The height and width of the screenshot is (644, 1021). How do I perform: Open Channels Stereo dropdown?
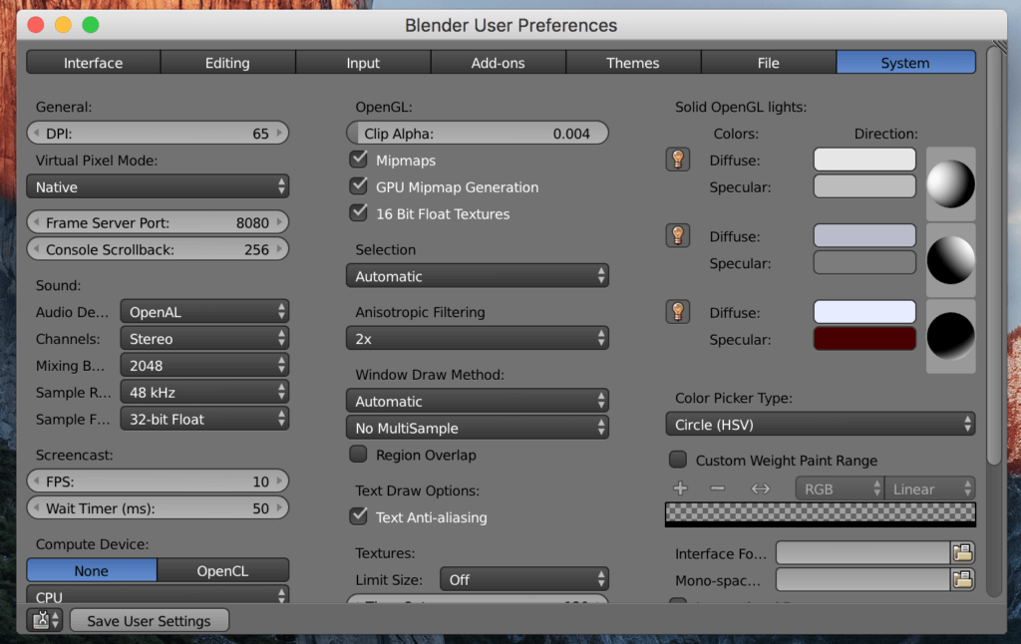204,339
